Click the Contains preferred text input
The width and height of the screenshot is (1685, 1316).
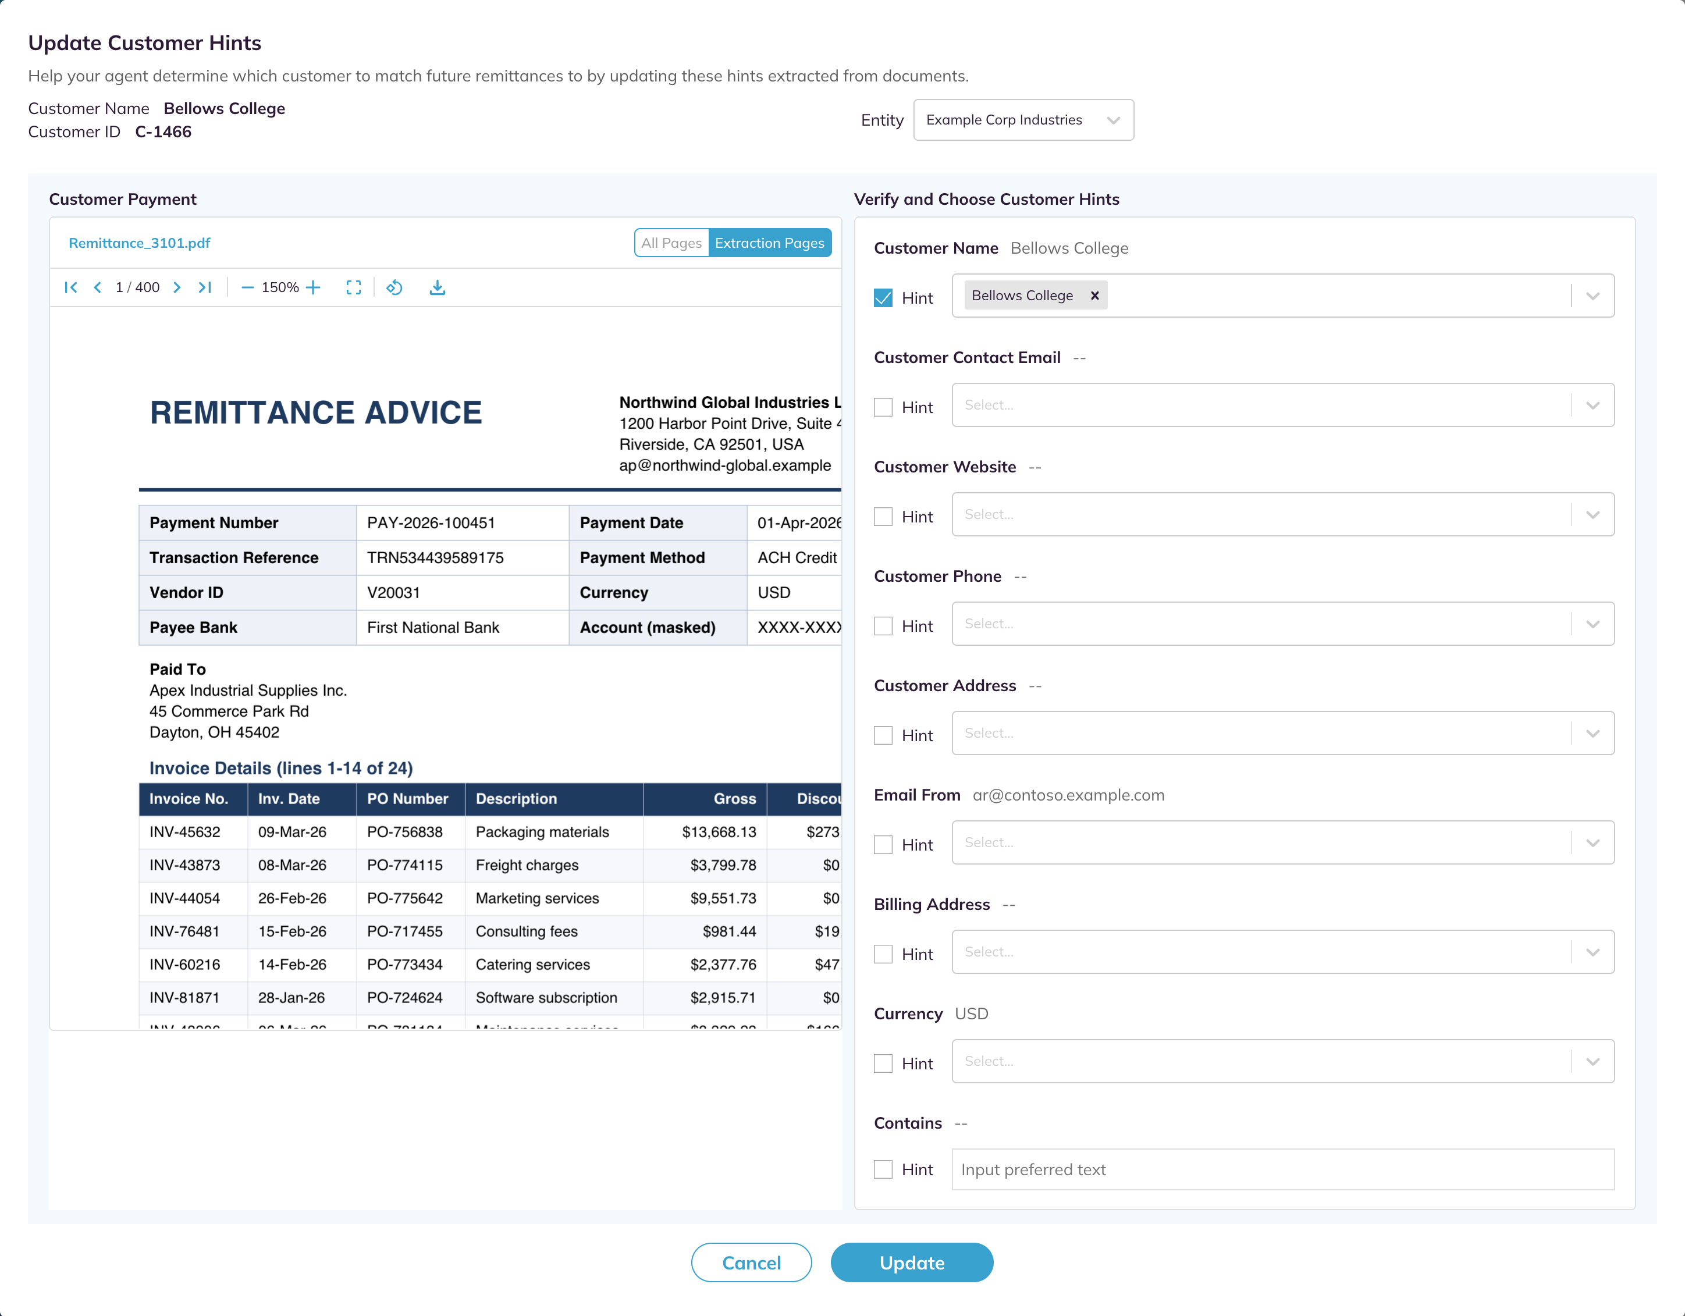pos(1282,1169)
